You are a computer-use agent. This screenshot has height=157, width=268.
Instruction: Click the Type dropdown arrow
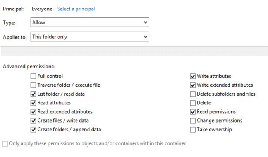pos(145,22)
